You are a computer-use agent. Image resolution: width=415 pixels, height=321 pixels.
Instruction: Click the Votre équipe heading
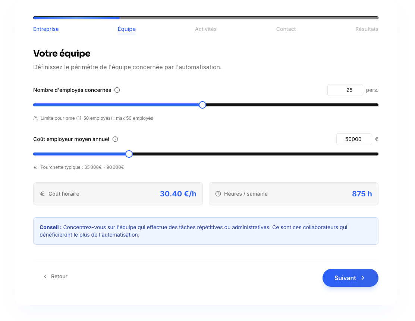62,53
